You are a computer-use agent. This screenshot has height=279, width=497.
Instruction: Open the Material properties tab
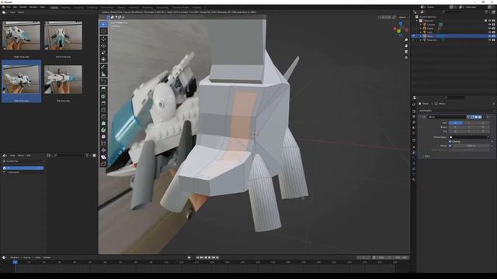pyautogui.click(x=414, y=180)
